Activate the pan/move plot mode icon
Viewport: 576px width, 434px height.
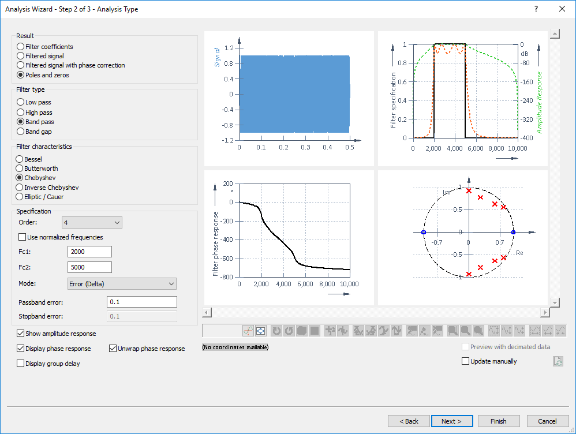[260, 331]
